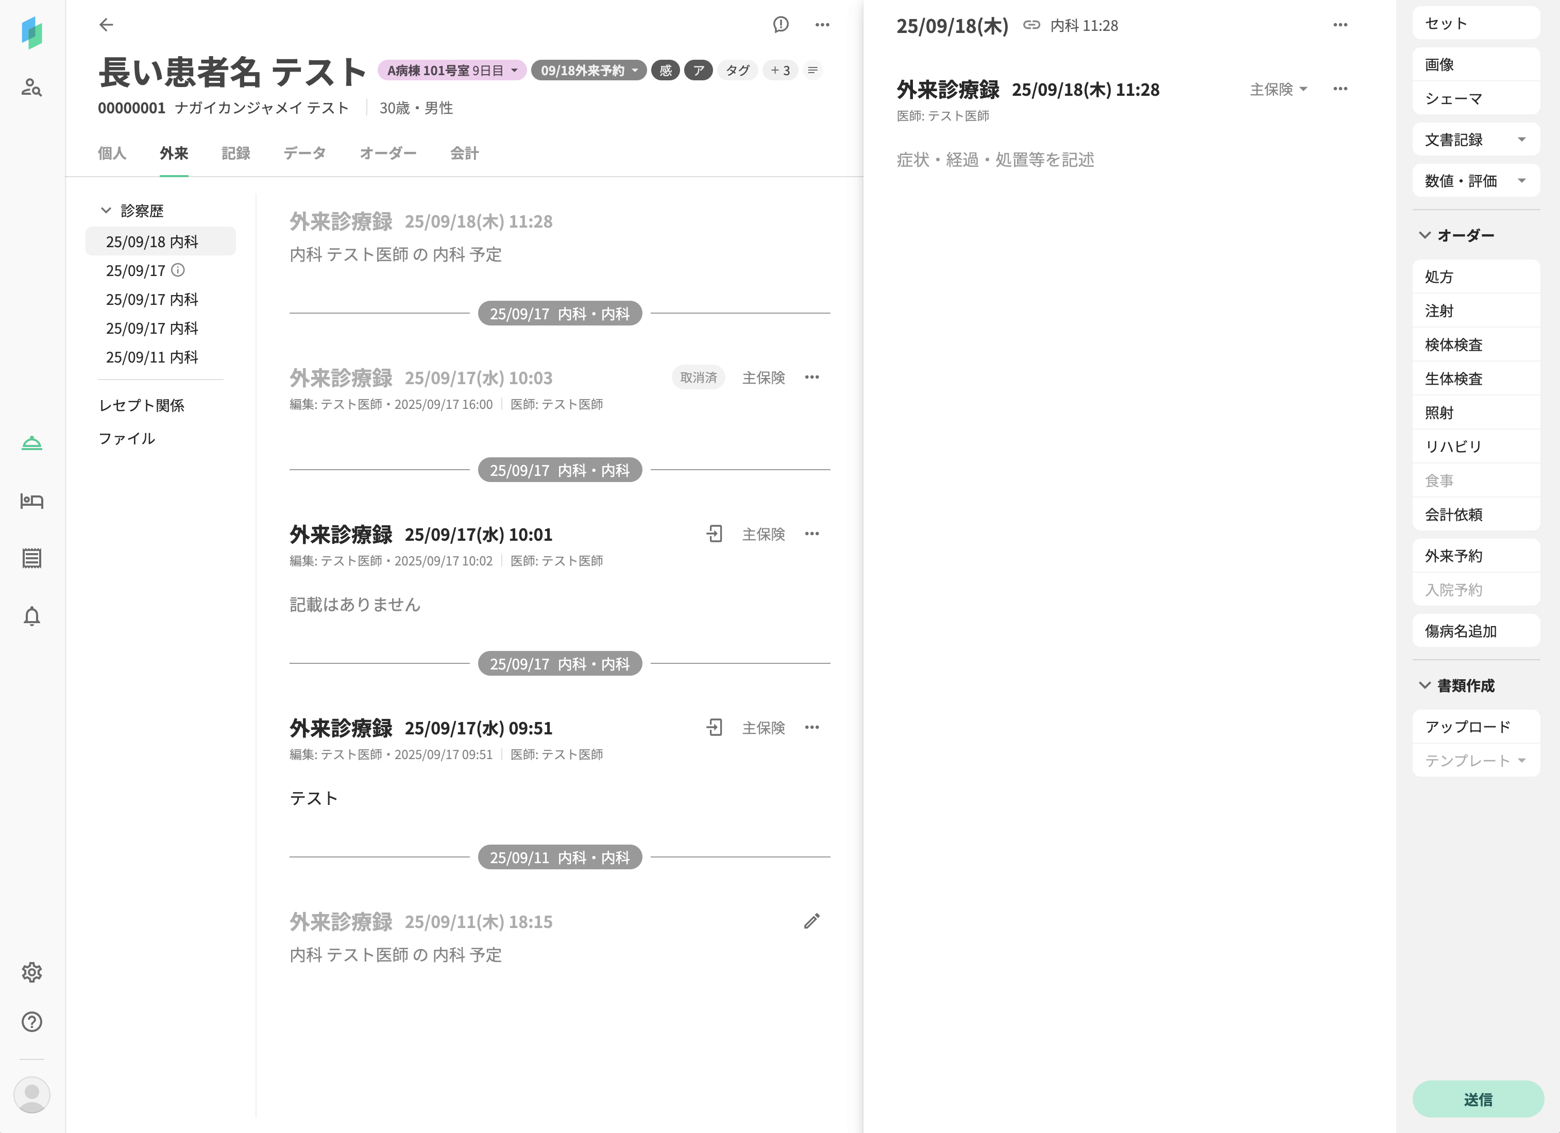Expand the 文書記録 dropdown

(1476, 140)
